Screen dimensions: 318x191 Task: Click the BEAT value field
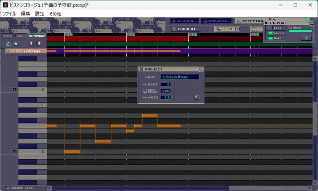click(x=165, y=84)
